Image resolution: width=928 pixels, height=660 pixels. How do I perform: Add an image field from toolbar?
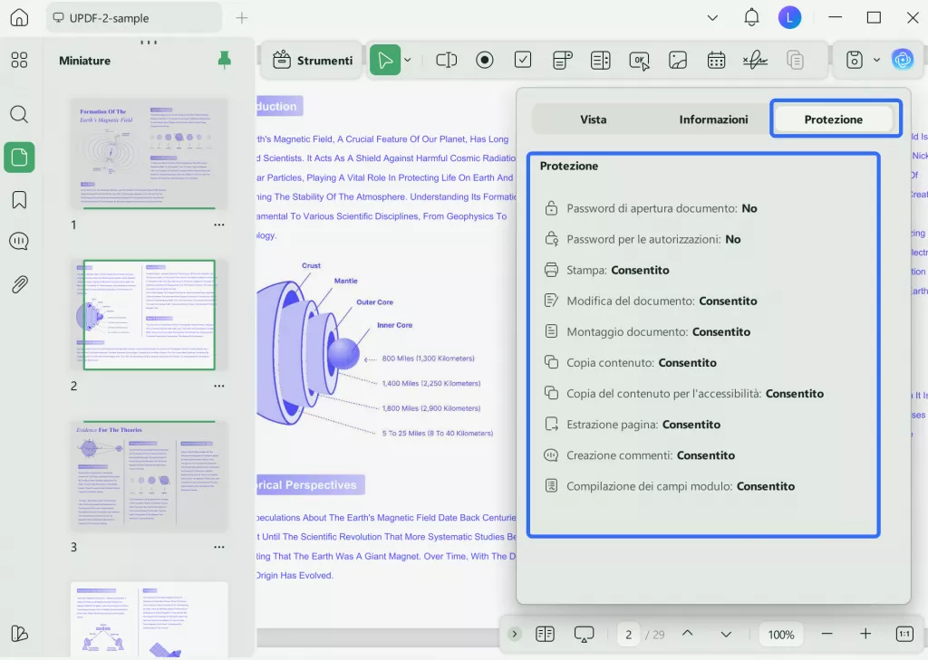click(678, 61)
